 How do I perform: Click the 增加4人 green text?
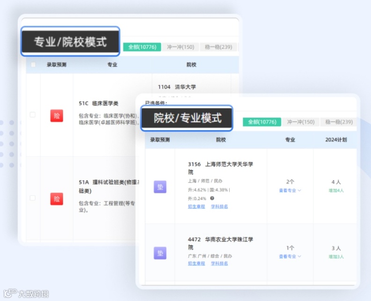tap(336, 191)
